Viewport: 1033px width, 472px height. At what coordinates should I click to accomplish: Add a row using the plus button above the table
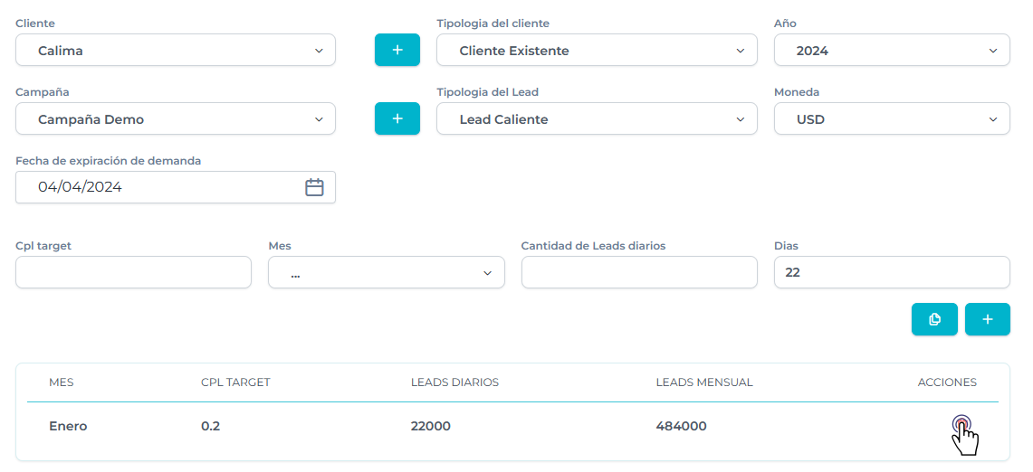coord(987,319)
